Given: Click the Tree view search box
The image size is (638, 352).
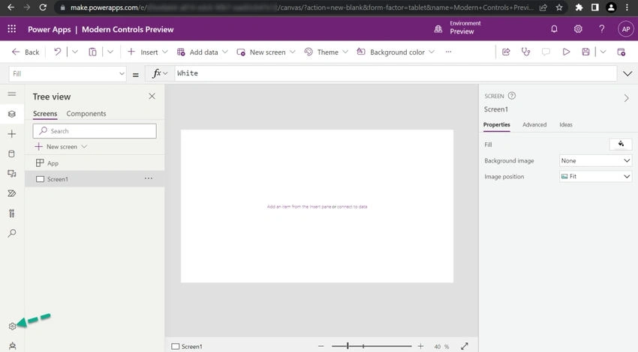Looking at the screenshot, I should click(x=95, y=131).
